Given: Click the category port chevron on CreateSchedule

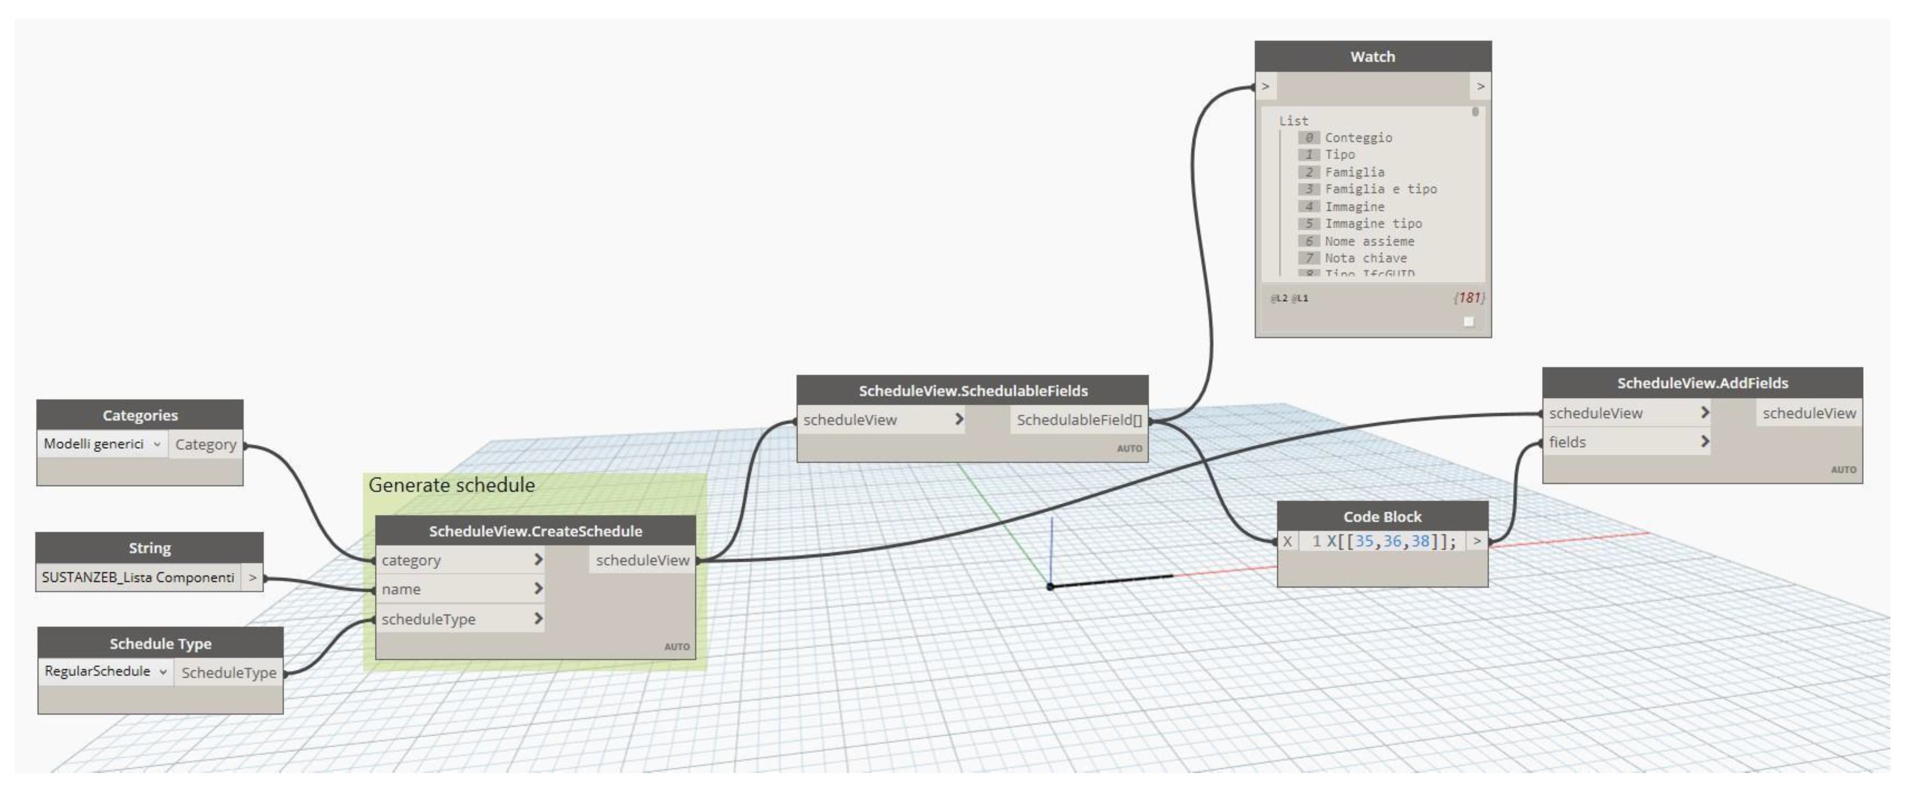Looking at the screenshot, I should [538, 560].
